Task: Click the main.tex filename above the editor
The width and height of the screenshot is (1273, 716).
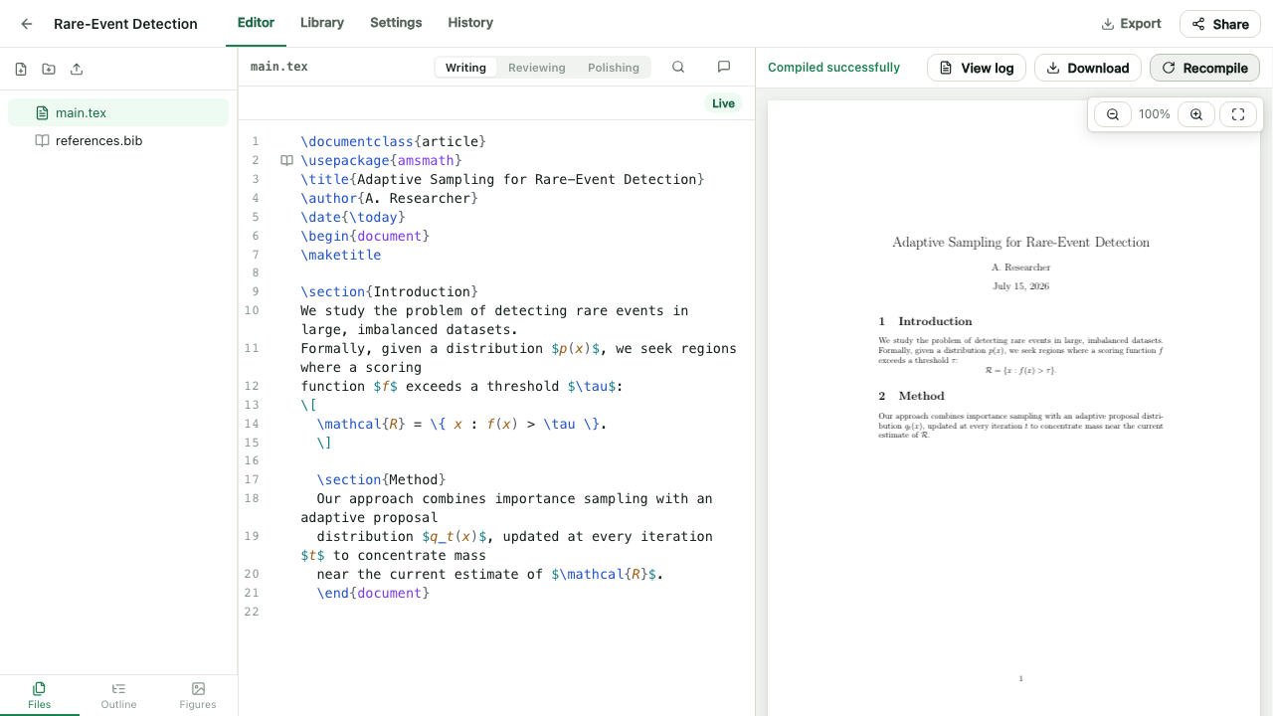Action: click(278, 67)
